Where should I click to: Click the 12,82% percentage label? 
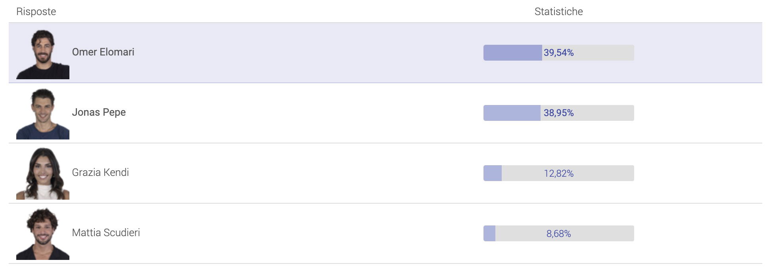click(x=558, y=174)
